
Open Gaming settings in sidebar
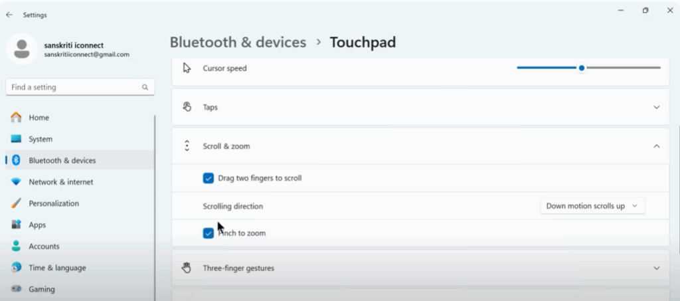[41, 289]
